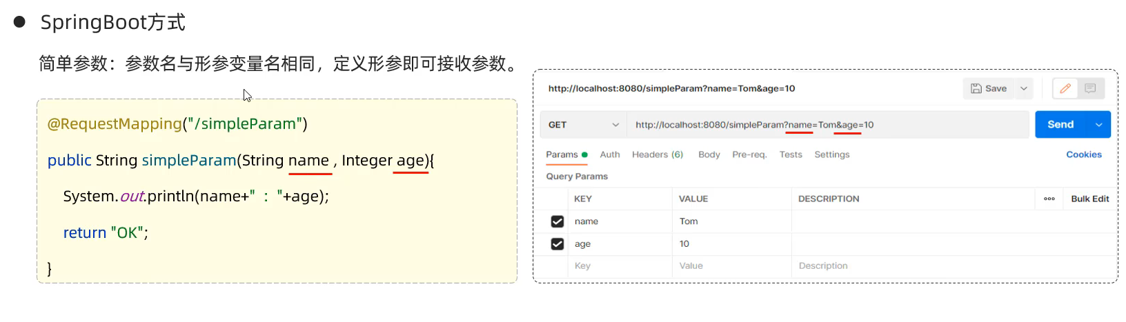Click Bulk Edit in params table
Image resolution: width=1126 pixels, height=322 pixels.
(1089, 199)
